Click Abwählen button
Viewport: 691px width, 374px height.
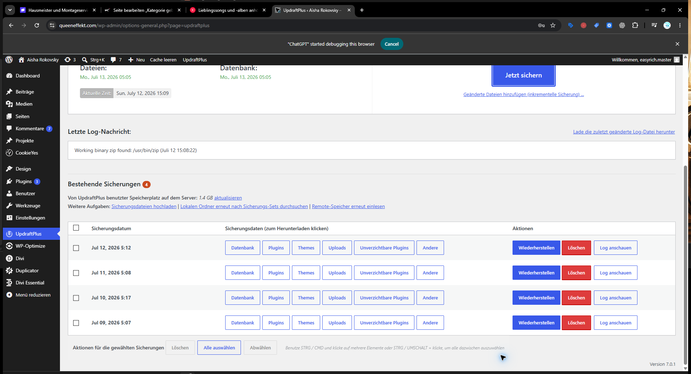(x=260, y=348)
